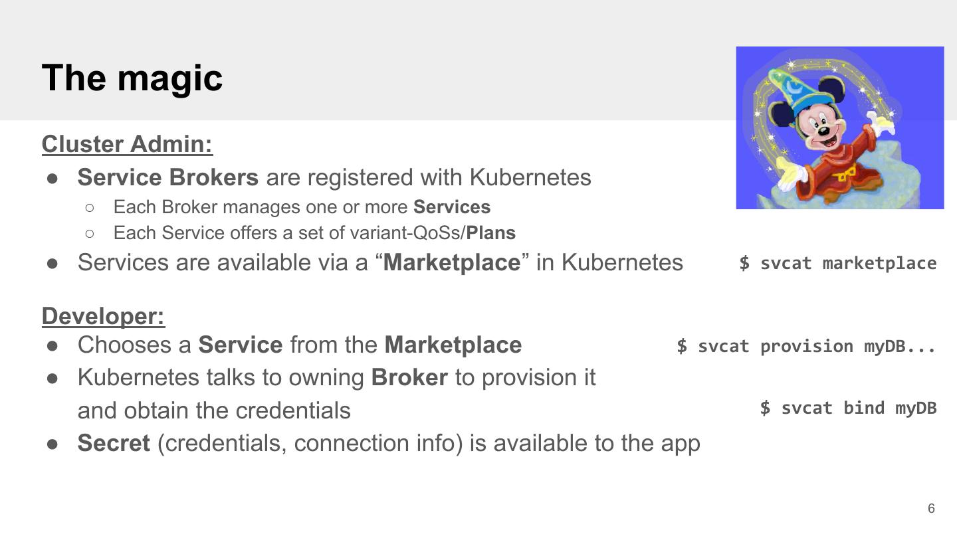
Task: Click the line "and obtain the credentials"
Action: click(214, 410)
